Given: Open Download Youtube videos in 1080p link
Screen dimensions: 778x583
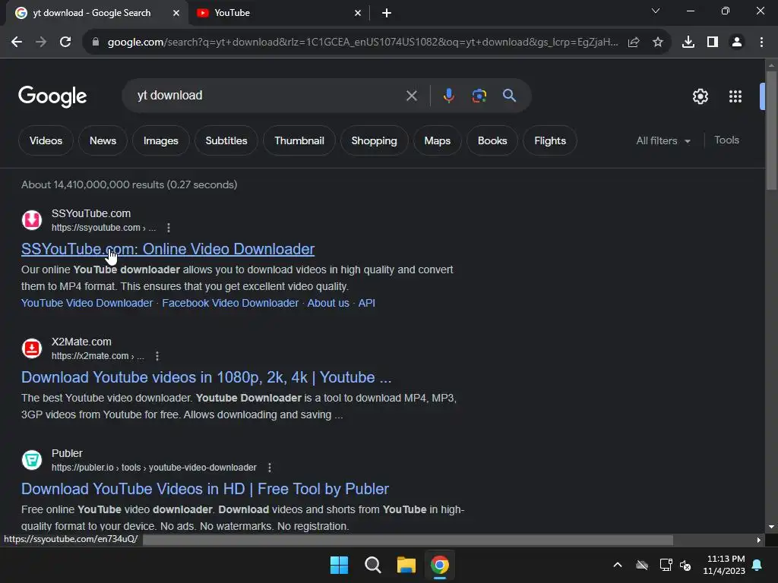Looking at the screenshot, I should coord(206,377).
